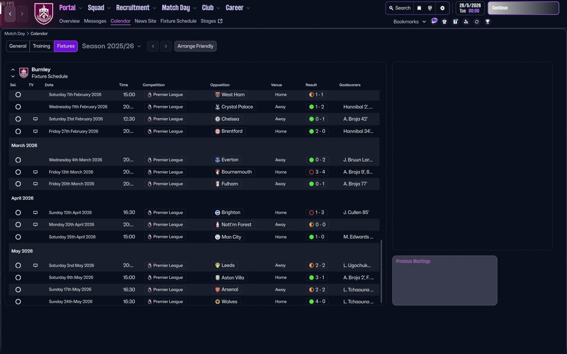Click the fixtures list vertical scrollbar
Viewport: 567px width, 354px height.
click(381, 271)
